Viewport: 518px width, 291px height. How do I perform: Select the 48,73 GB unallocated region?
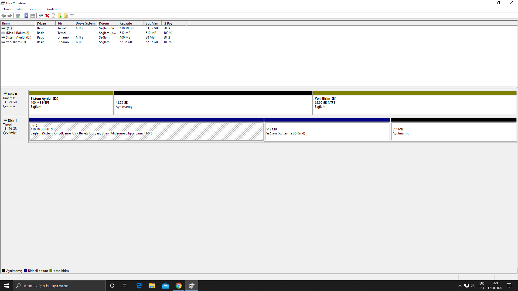tap(213, 105)
